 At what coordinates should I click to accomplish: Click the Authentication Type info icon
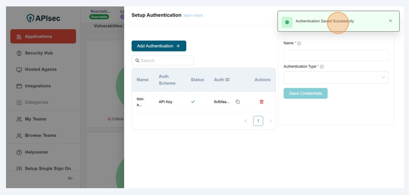(322, 67)
